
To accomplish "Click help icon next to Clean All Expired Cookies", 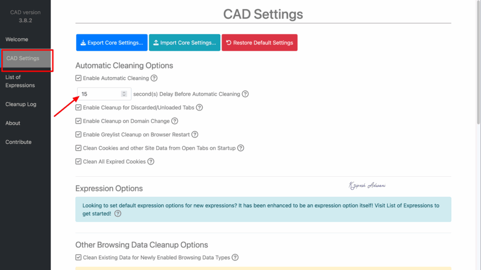I will point(151,162).
